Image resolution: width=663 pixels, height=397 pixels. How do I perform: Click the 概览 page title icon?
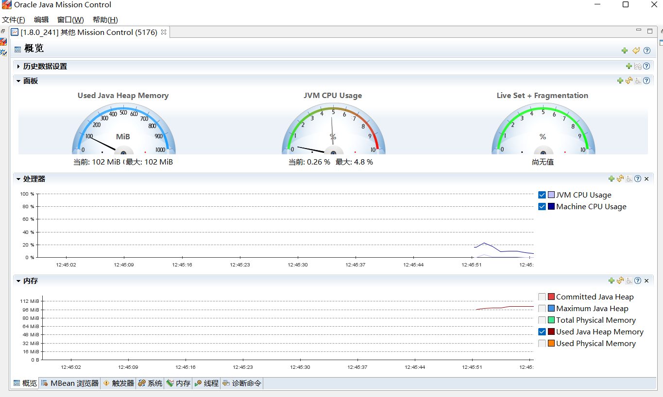tap(17, 49)
